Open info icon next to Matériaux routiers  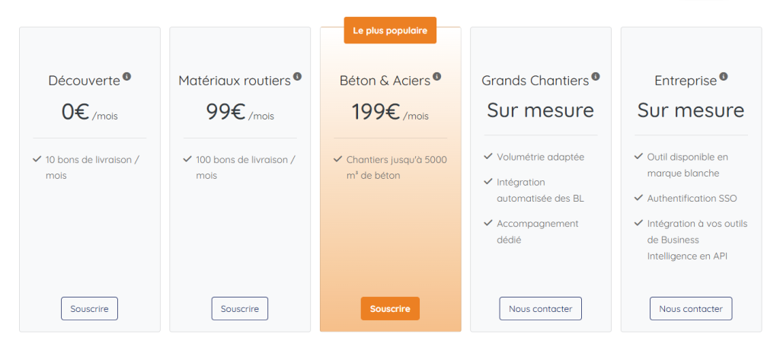tap(297, 77)
